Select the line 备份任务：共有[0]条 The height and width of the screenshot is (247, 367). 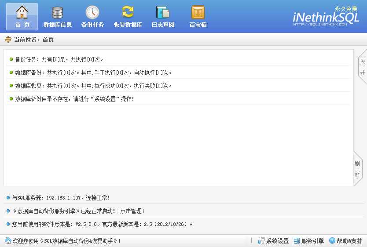point(59,59)
